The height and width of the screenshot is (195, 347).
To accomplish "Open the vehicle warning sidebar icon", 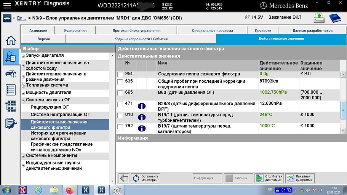I will (x=11, y=74).
